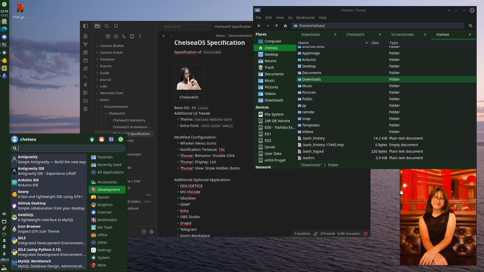Sort Thunar list by Name column header
The height and width of the screenshot is (272, 484).
(x=333, y=43)
